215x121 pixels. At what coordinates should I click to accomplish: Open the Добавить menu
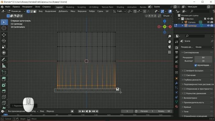pyautogui.click(x=63, y=11)
